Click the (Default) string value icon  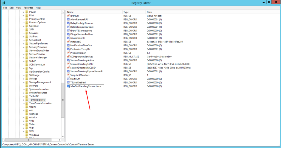(x=68, y=16)
